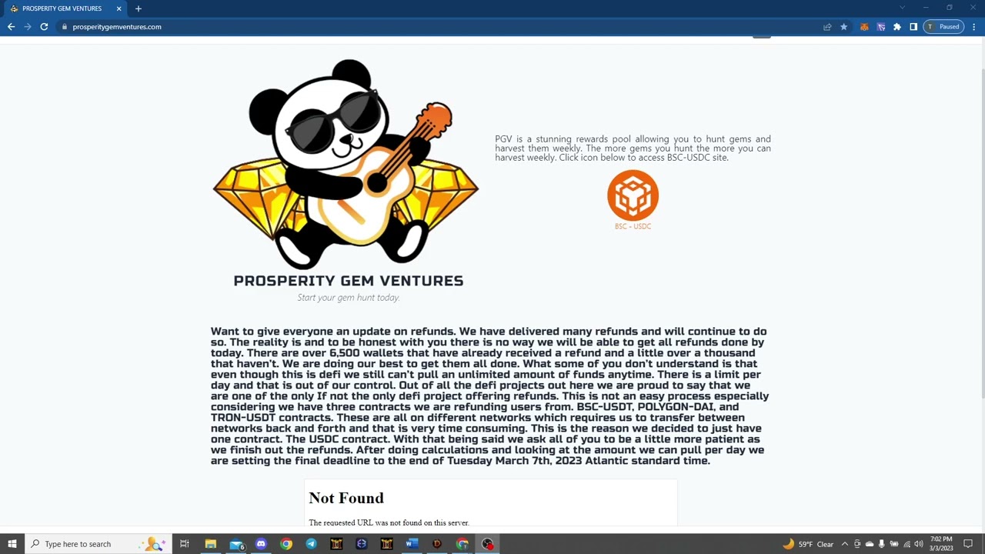
Task: Open the tab search chevron
Action: tap(902, 8)
